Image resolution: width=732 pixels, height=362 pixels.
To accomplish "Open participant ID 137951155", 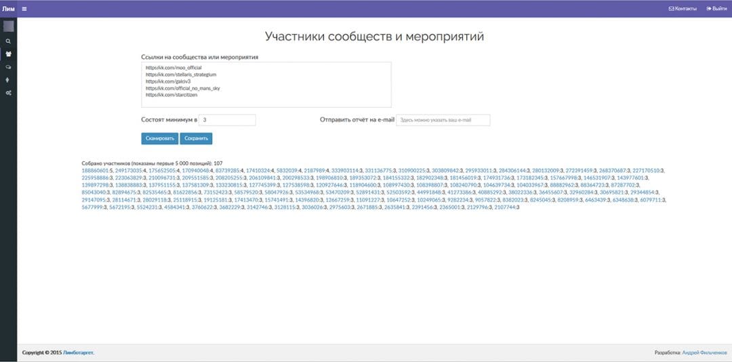I will [163, 186].
